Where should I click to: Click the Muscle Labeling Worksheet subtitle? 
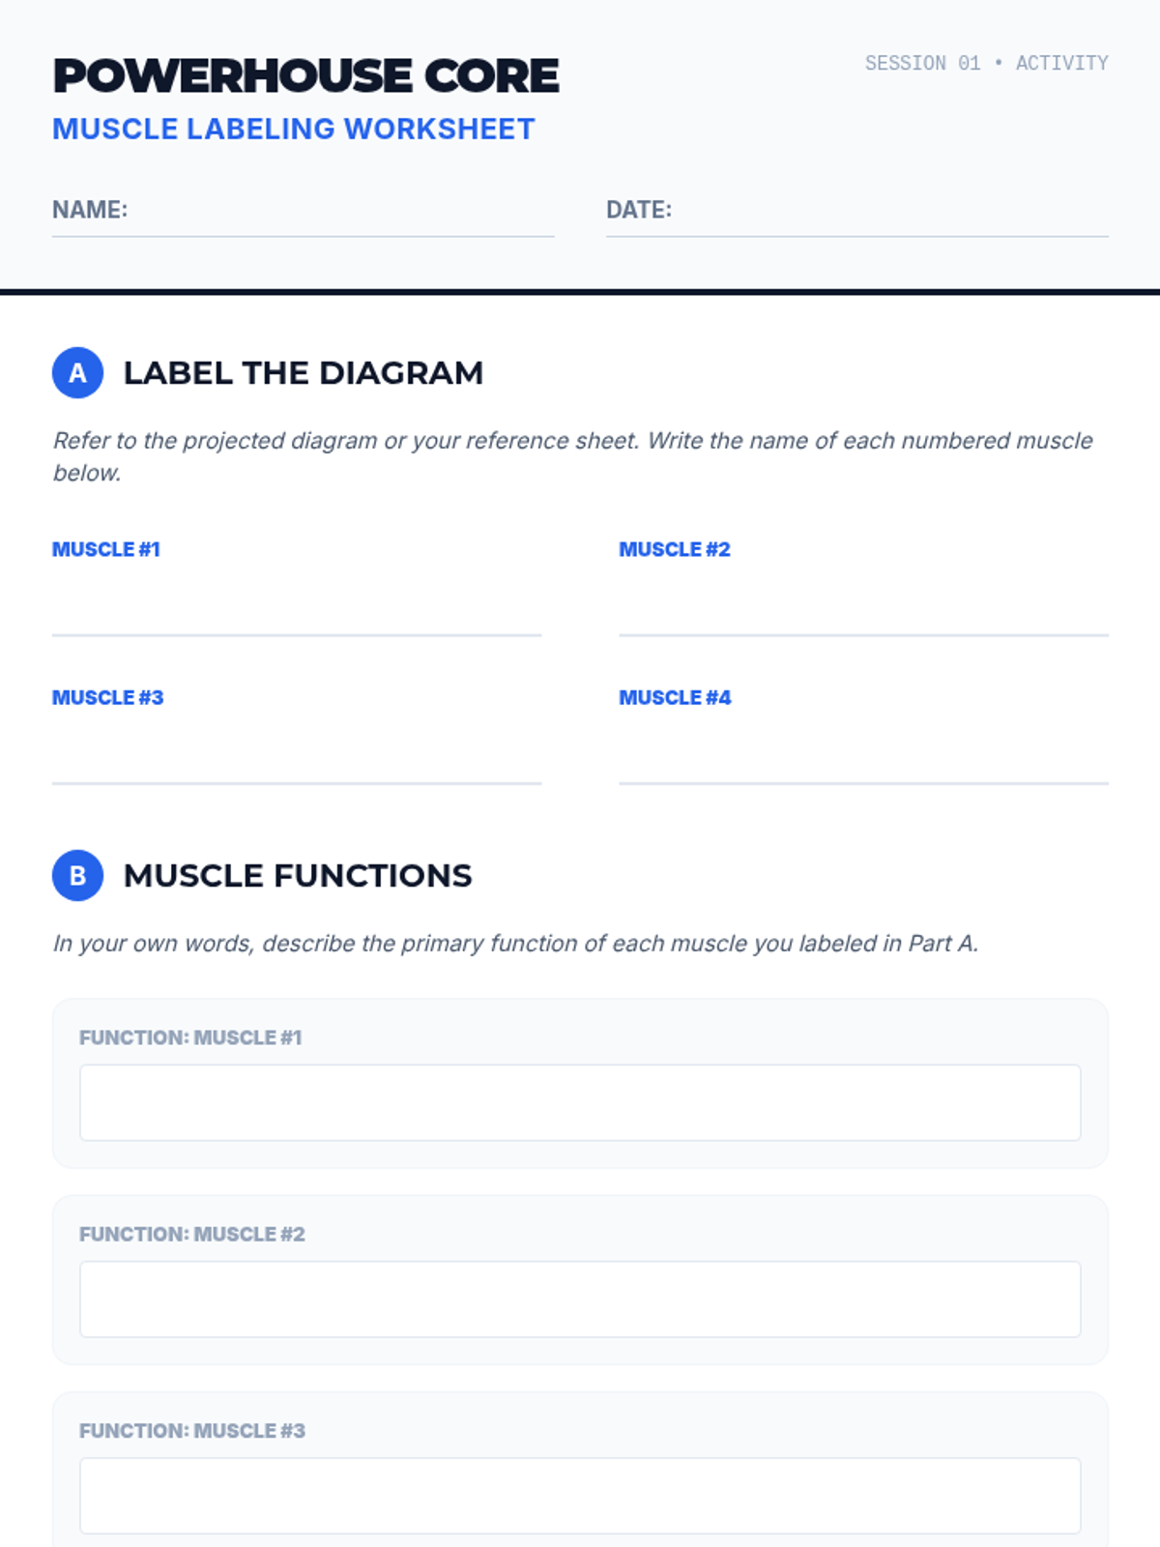point(293,129)
